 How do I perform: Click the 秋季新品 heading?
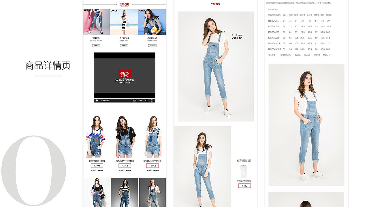152,38
